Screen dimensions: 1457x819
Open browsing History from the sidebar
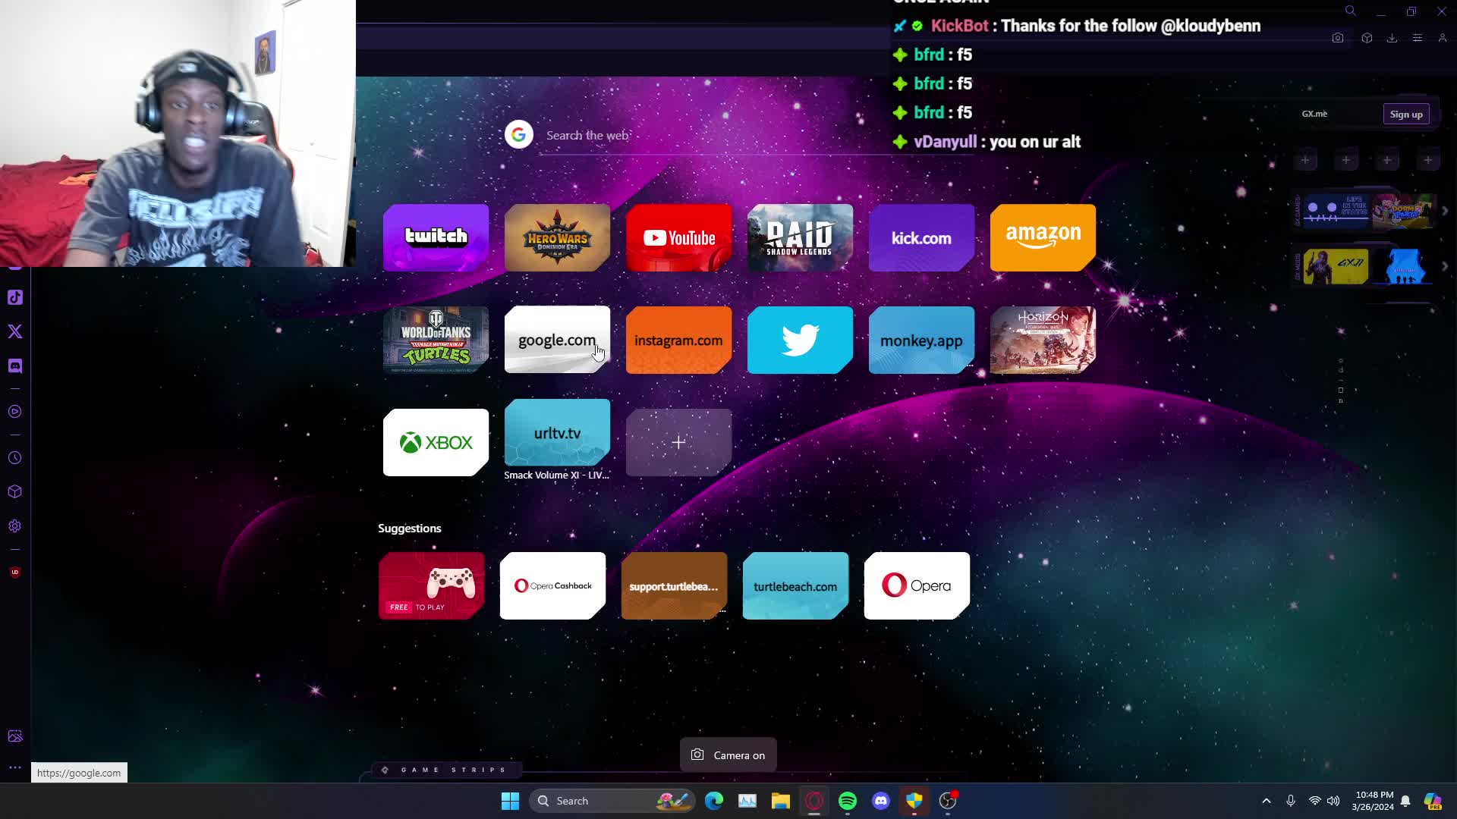(x=15, y=458)
